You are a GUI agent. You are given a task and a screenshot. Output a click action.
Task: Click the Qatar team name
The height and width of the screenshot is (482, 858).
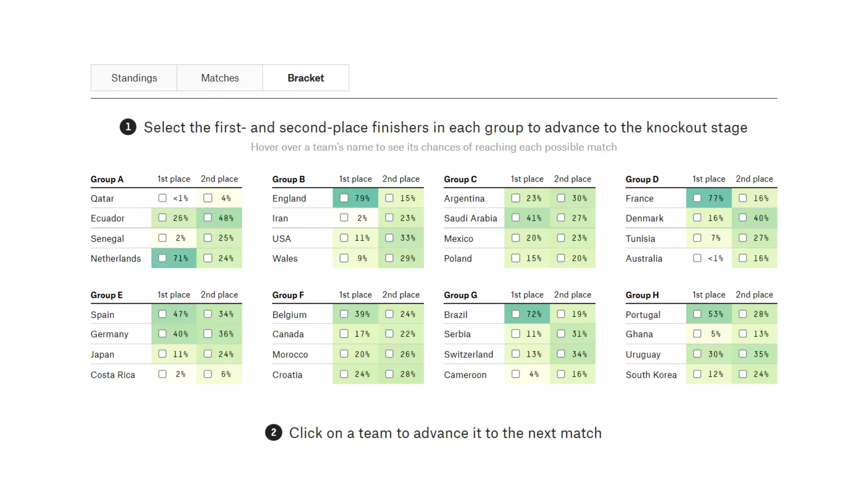coord(102,198)
